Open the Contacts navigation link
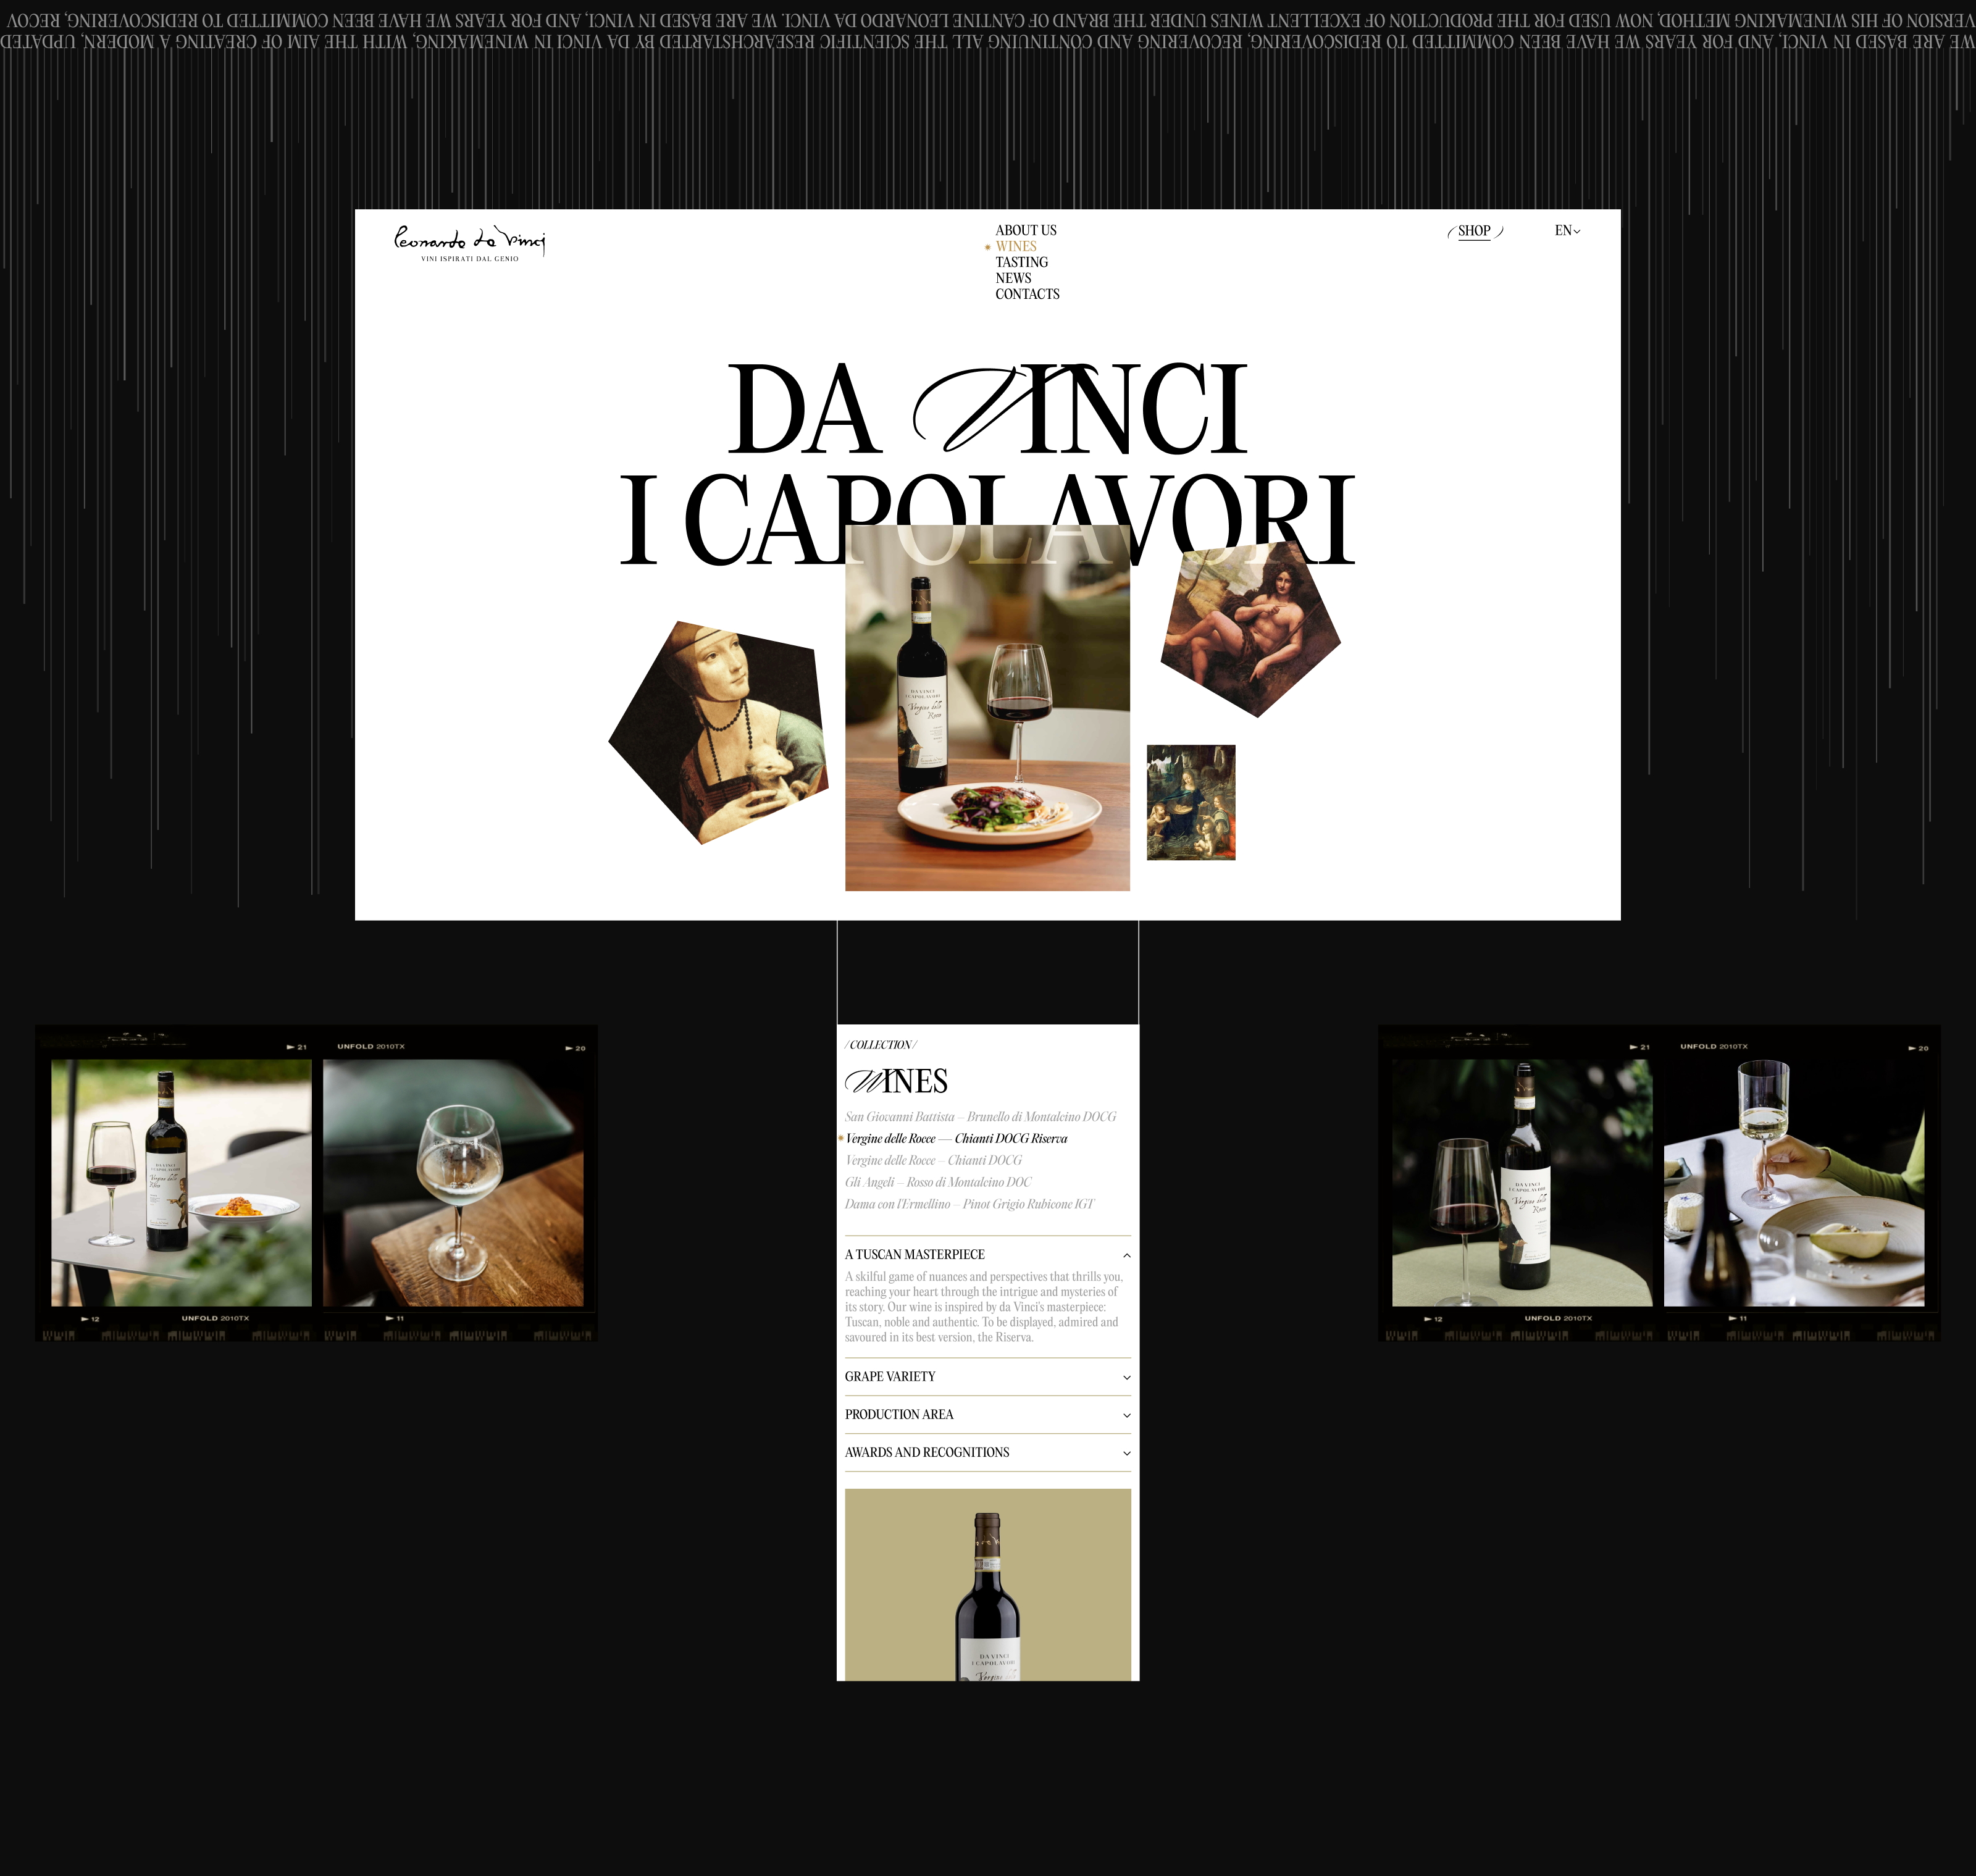This screenshot has width=1976, height=1876. [x=1026, y=294]
